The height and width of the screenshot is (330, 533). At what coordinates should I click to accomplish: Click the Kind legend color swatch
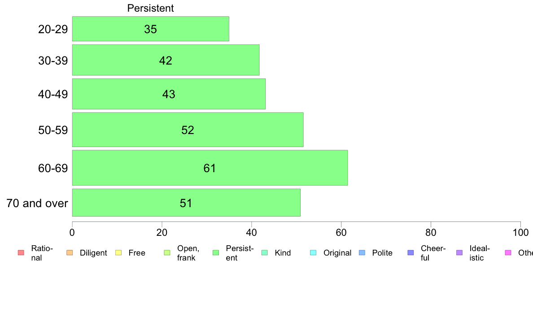click(x=264, y=252)
